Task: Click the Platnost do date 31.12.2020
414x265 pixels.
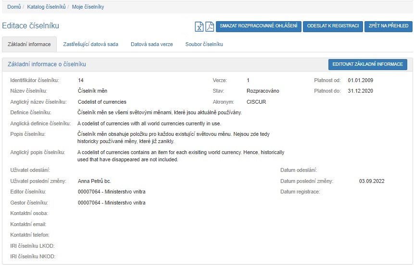Action: [361, 91]
